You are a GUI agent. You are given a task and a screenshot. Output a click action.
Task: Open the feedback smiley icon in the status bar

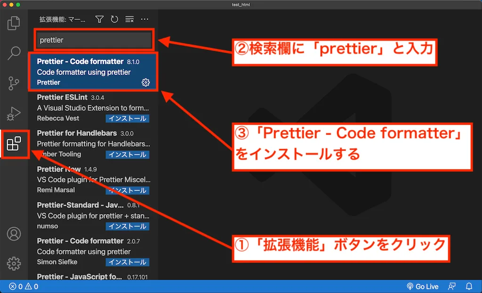[x=451, y=286]
